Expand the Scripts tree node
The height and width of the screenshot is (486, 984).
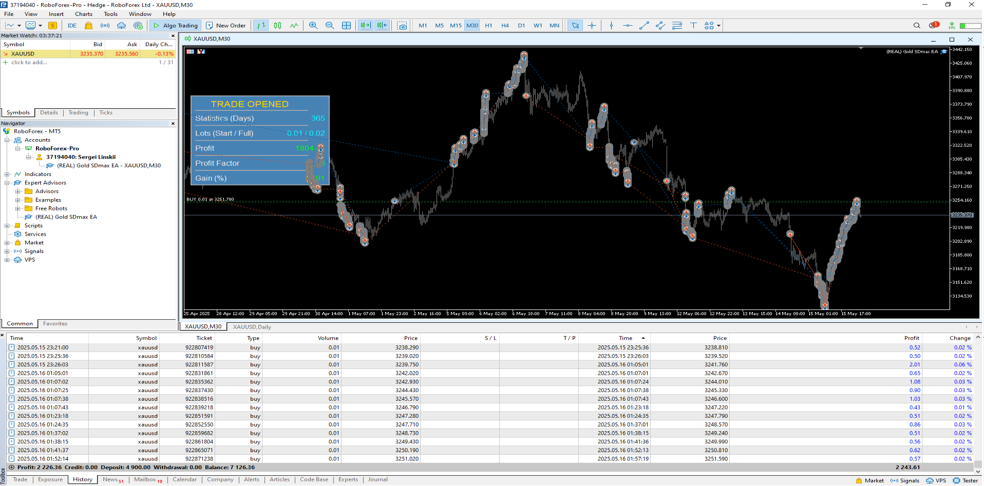7,226
